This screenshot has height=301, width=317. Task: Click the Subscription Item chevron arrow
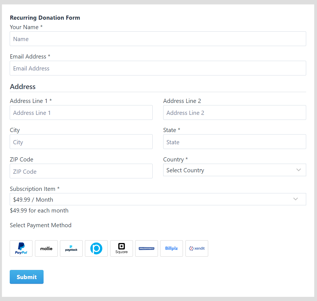pyautogui.click(x=295, y=199)
